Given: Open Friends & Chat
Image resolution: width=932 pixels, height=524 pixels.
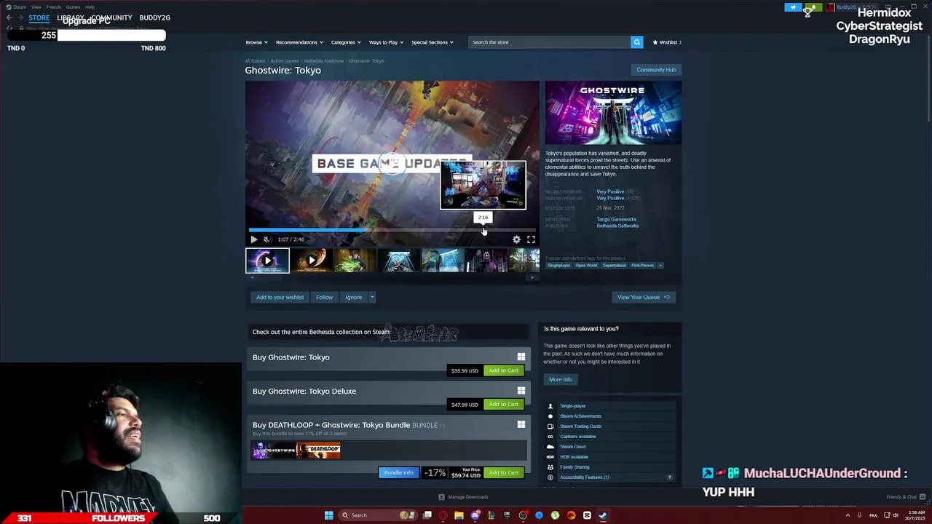Looking at the screenshot, I should 905,497.
